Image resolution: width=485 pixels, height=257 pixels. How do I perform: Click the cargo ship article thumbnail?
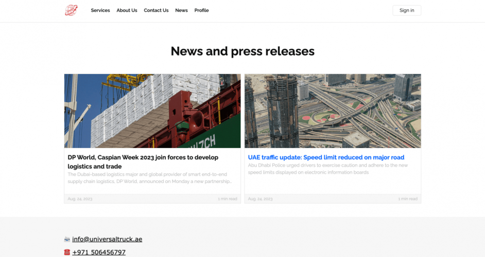tap(152, 111)
